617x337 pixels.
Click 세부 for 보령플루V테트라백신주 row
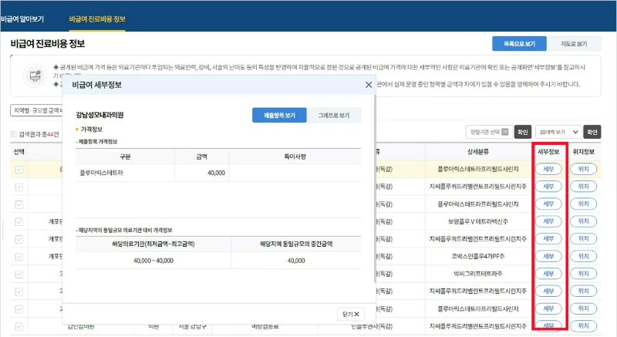click(548, 221)
